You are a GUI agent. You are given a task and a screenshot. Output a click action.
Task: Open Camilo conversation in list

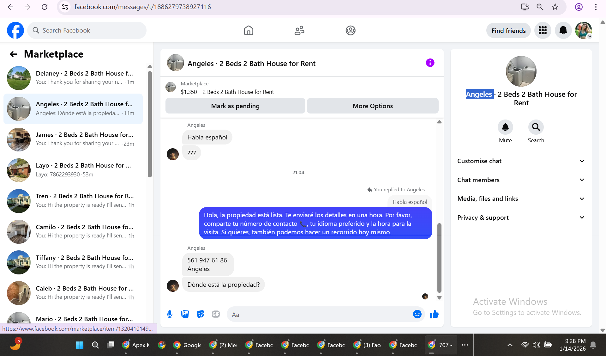73,231
